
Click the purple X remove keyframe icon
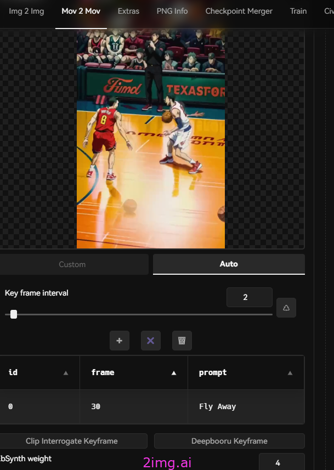pyautogui.click(x=150, y=341)
